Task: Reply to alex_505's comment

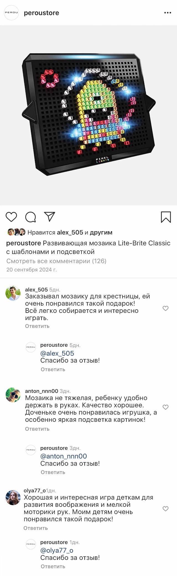Action: tap(37, 326)
